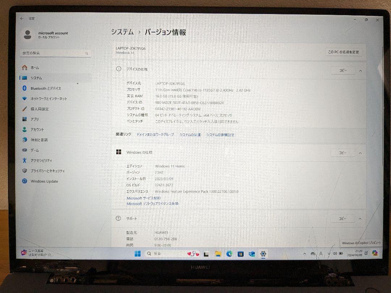Image resolution: width=391 pixels, height=293 pixels.
Task: Click the 設定の検索 search field
Action: coord(55,53)
